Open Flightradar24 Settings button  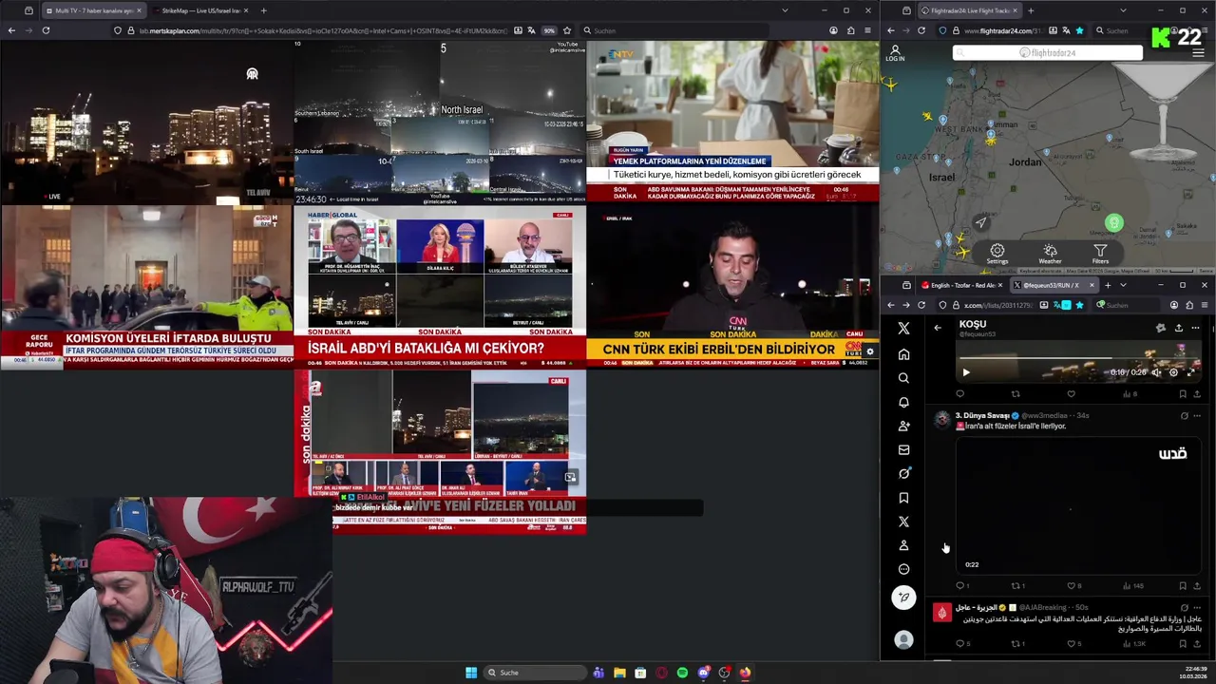[x=997, y=255]
